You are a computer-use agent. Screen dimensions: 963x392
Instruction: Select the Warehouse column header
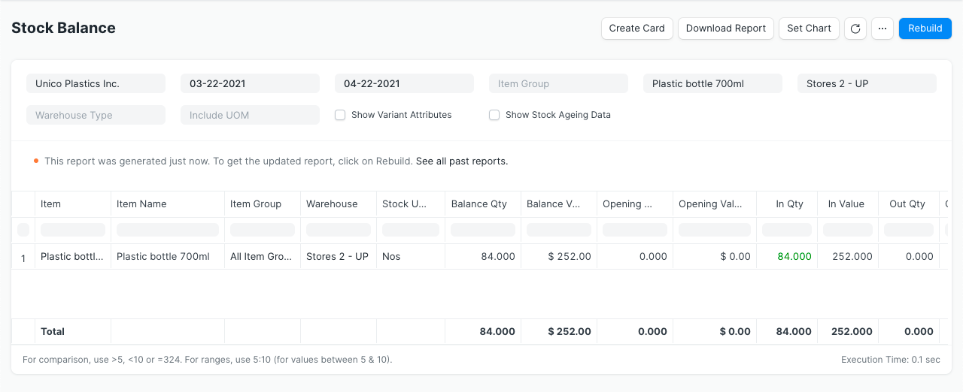(x=332, y=204)
